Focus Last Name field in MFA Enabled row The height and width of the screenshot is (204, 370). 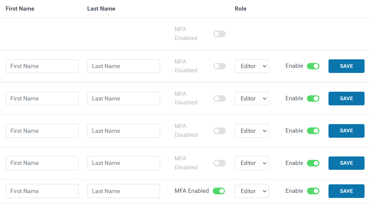click(124, 191)
